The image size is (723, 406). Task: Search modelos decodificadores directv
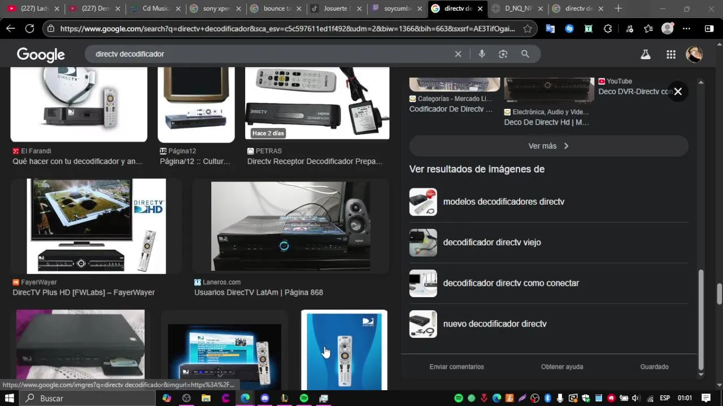(548, 202)
